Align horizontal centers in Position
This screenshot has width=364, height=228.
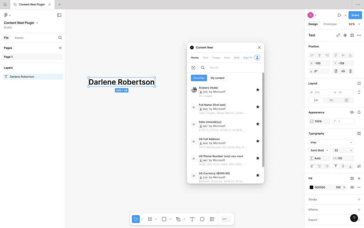click(x=320, y=55)
